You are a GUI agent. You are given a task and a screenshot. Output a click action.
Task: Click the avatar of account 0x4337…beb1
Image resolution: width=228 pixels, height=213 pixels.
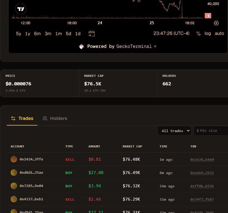coord(14,199)
